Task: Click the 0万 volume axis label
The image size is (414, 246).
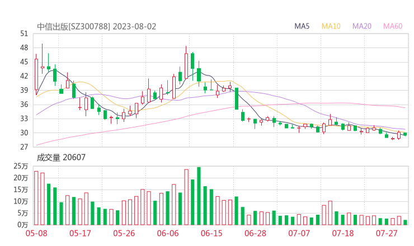Action: coord(23,225)
